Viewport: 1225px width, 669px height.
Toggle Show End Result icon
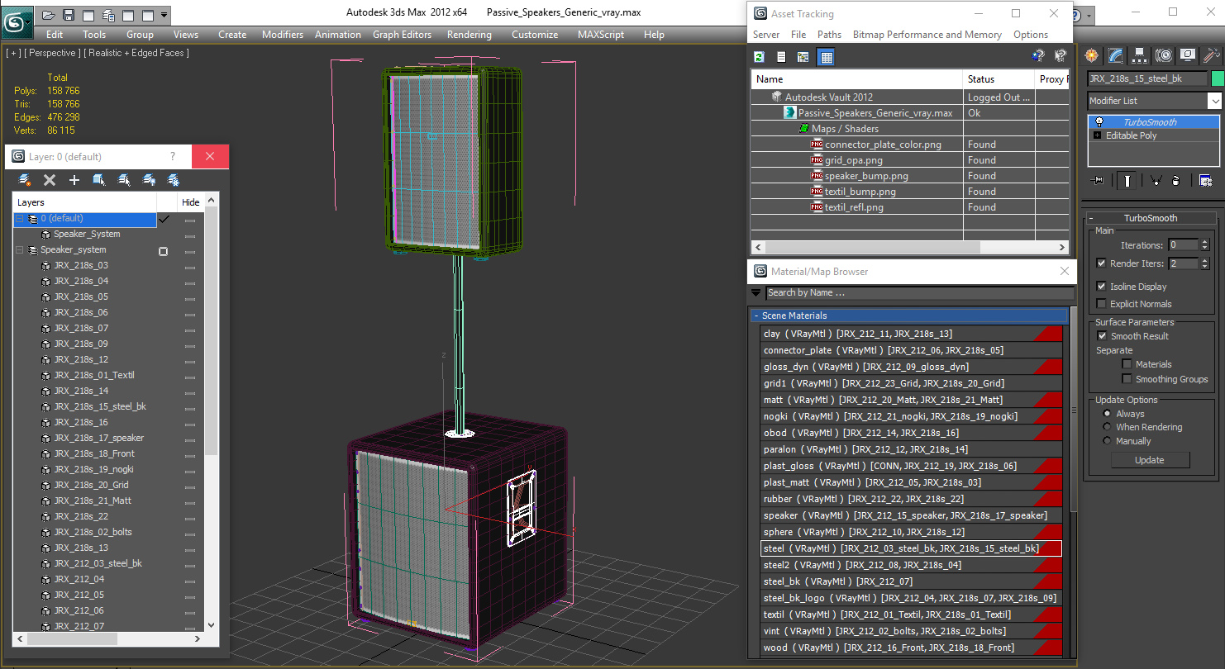coord(1127,180)
